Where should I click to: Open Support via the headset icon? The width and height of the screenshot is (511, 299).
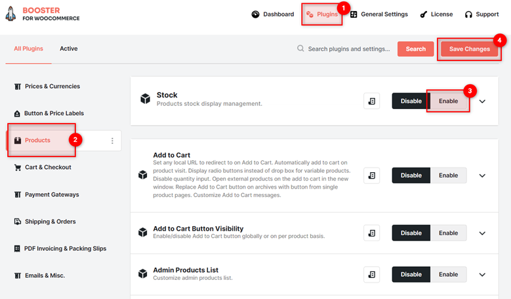[x=468, y=14]
